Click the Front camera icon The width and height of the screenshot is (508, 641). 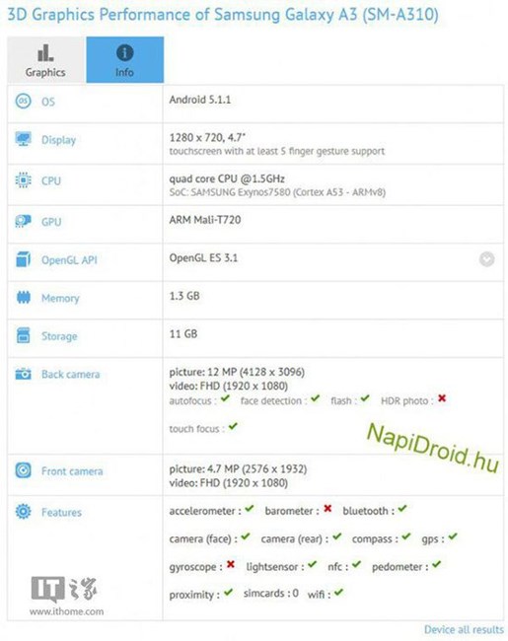23,470
